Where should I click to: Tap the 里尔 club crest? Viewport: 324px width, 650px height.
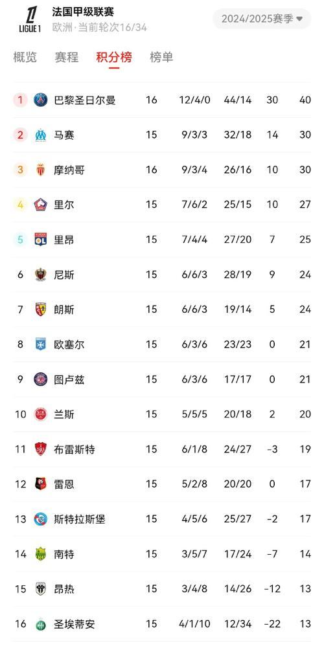pyautogui.click(x=41, y=205)
